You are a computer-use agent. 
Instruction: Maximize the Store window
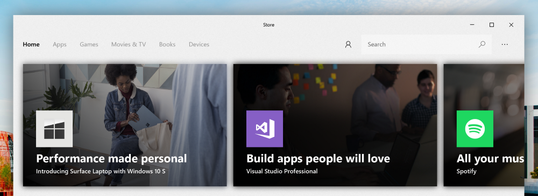click(492, 25)
